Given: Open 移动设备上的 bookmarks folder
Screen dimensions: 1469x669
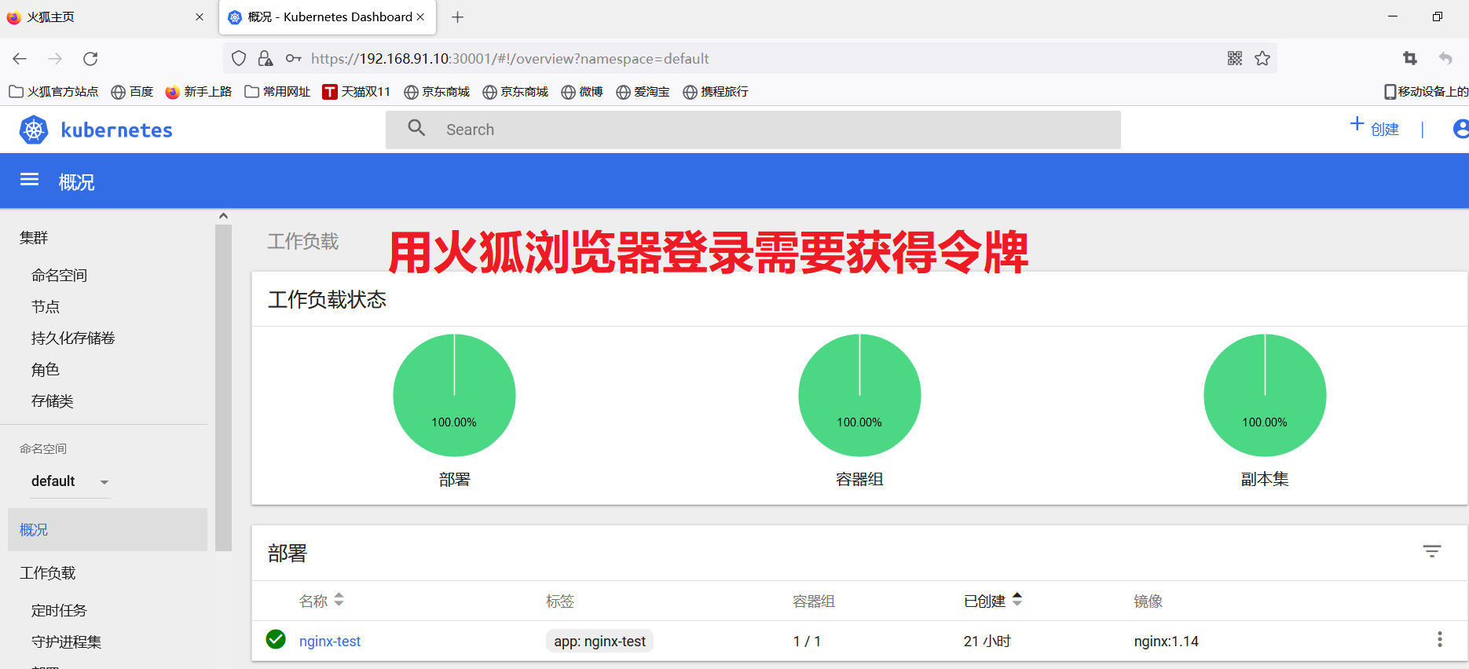Looking at the screenshot, I should pyautogui.click(x=1426, y=92).
